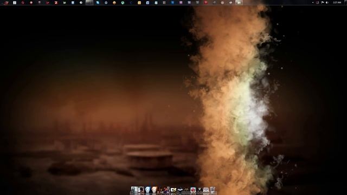Viewport: 347px width, 195px height.
Task: Launch the orange skull dock icon
Action: coord(154,190)
